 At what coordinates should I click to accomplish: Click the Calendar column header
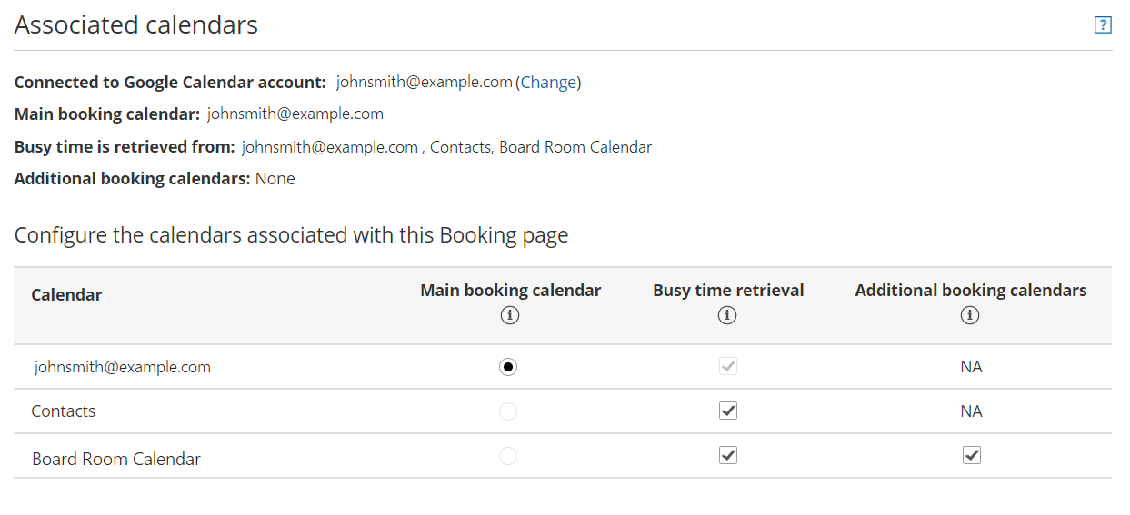click(x=66, y=295)
